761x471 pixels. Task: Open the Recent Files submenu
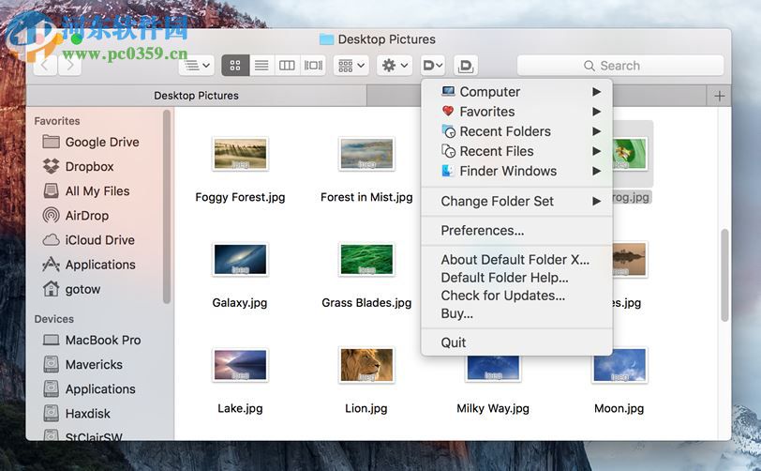pos(517,151)
